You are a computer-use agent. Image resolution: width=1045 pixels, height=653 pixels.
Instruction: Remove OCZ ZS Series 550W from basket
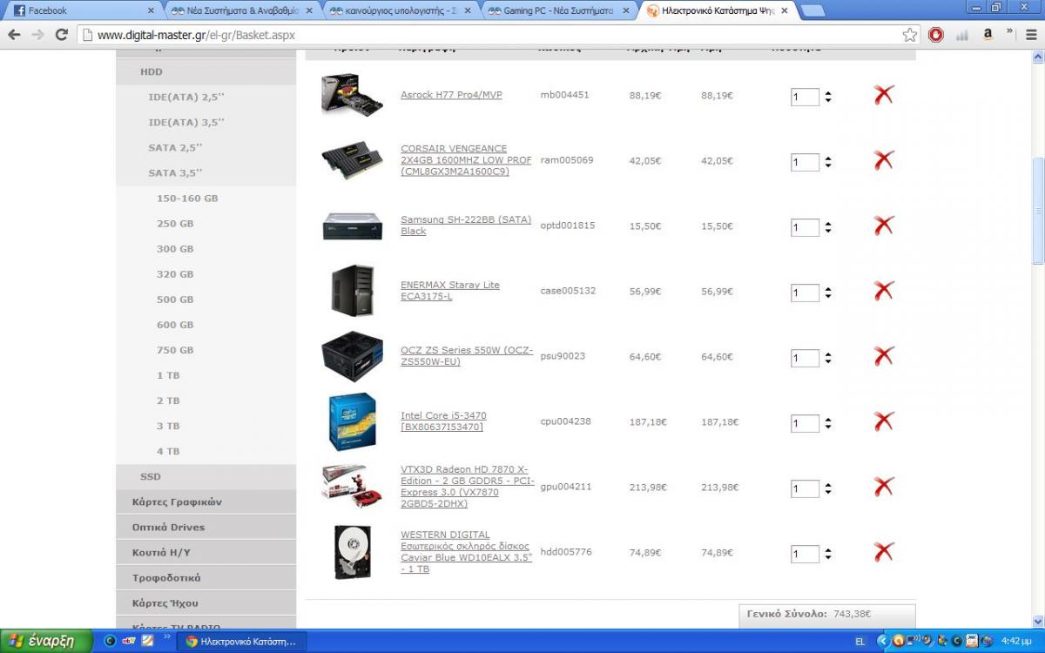(x=884, y=356)
